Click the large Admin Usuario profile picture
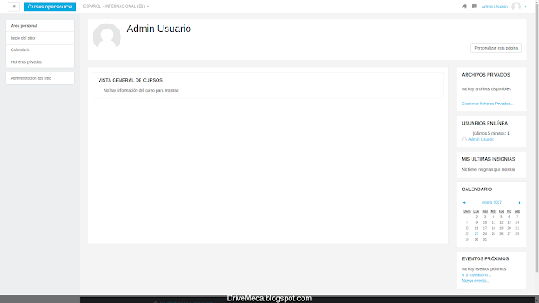Image resolution: width=539 pixels, height=303 pixels. tap(107, 37)
